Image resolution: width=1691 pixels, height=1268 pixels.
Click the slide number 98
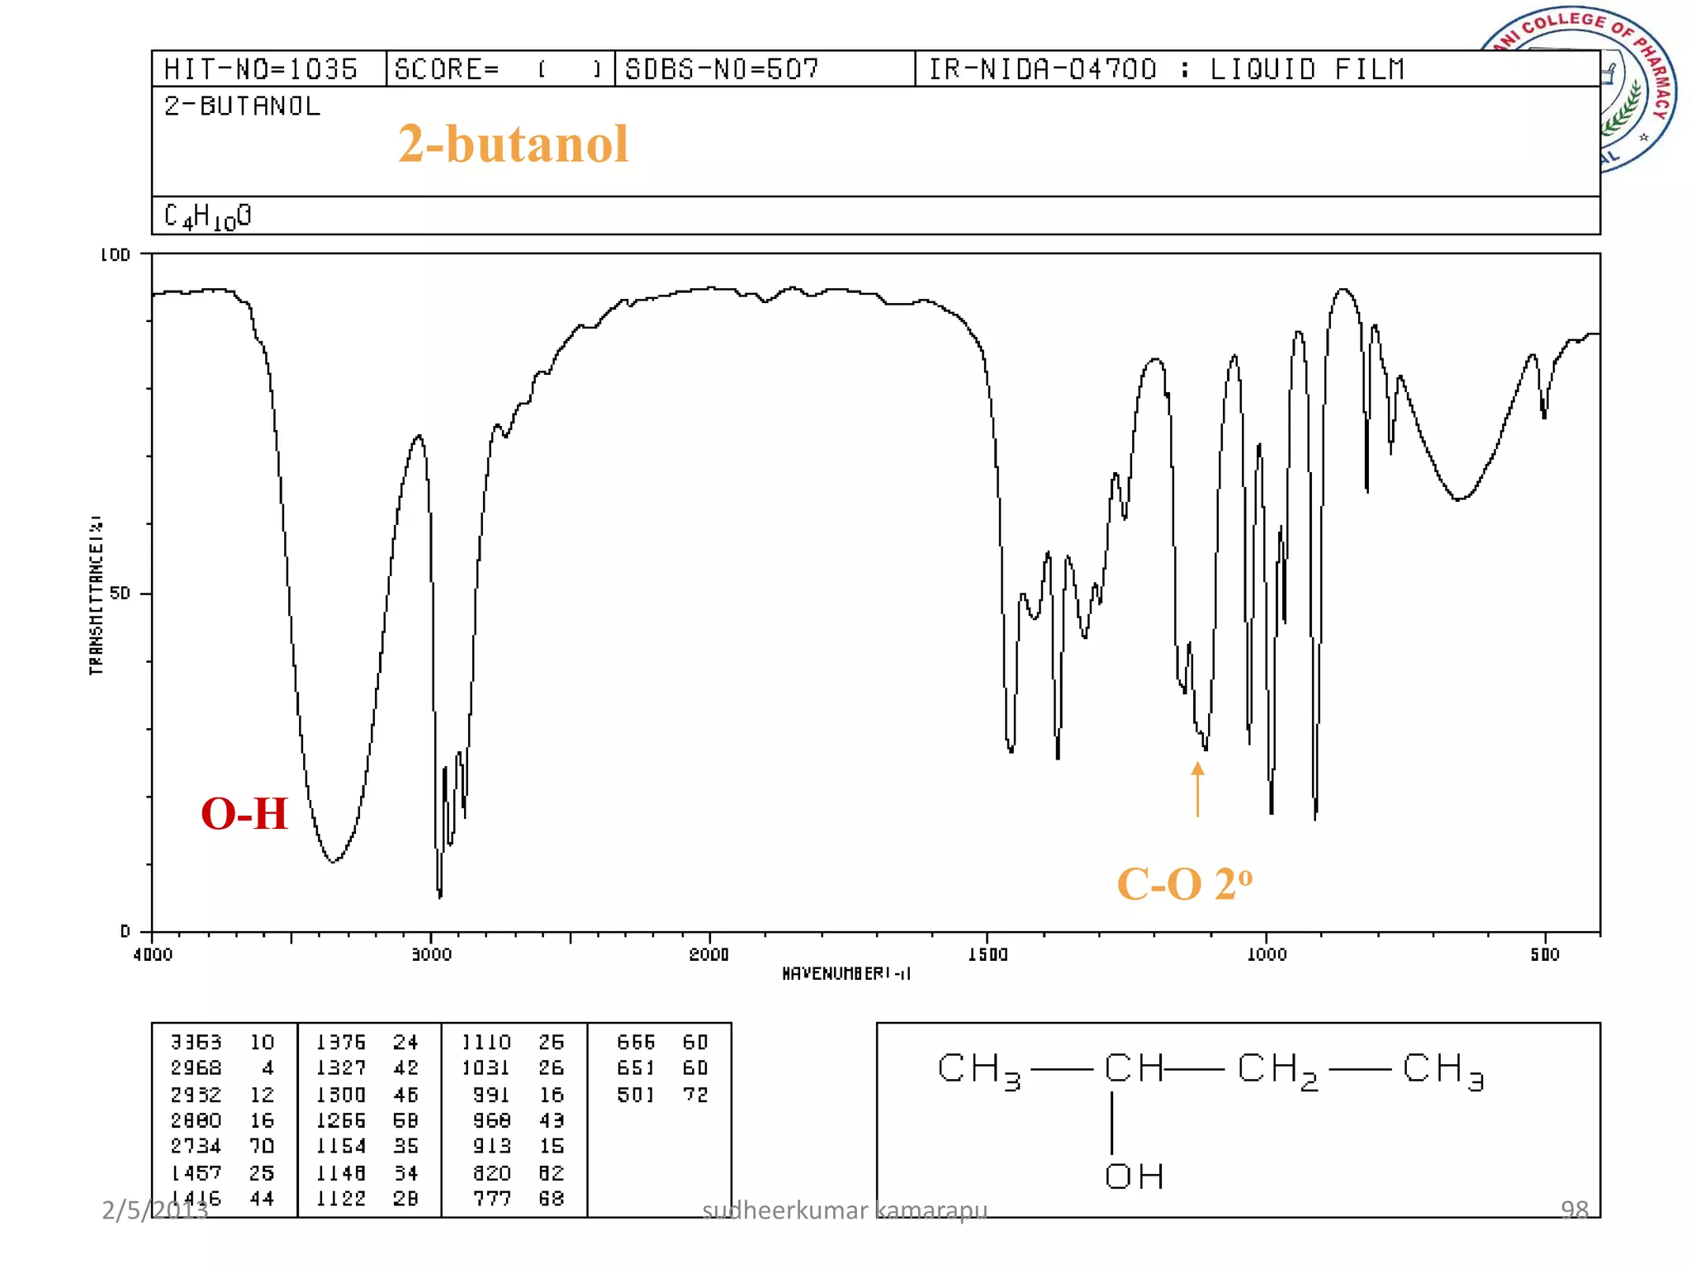click(x=1574, y=1209)
